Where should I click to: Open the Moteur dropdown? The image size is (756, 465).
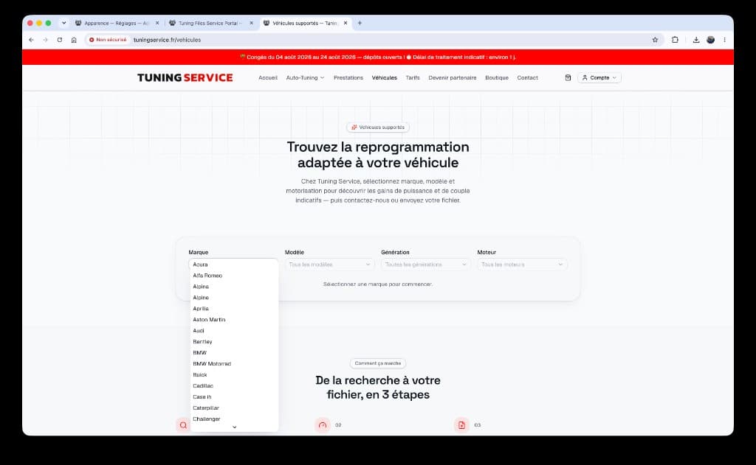point(522,265)
